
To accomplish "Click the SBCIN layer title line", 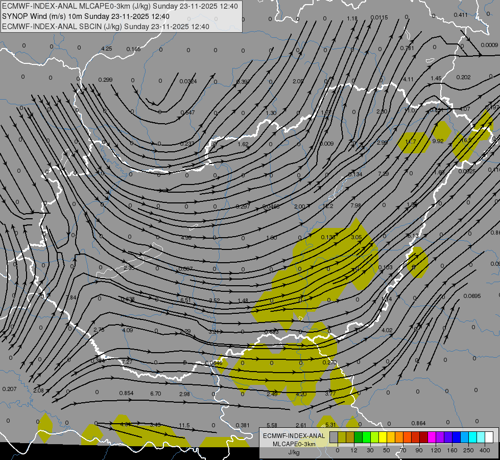I will pyautogui.click(x=106, y=27).
